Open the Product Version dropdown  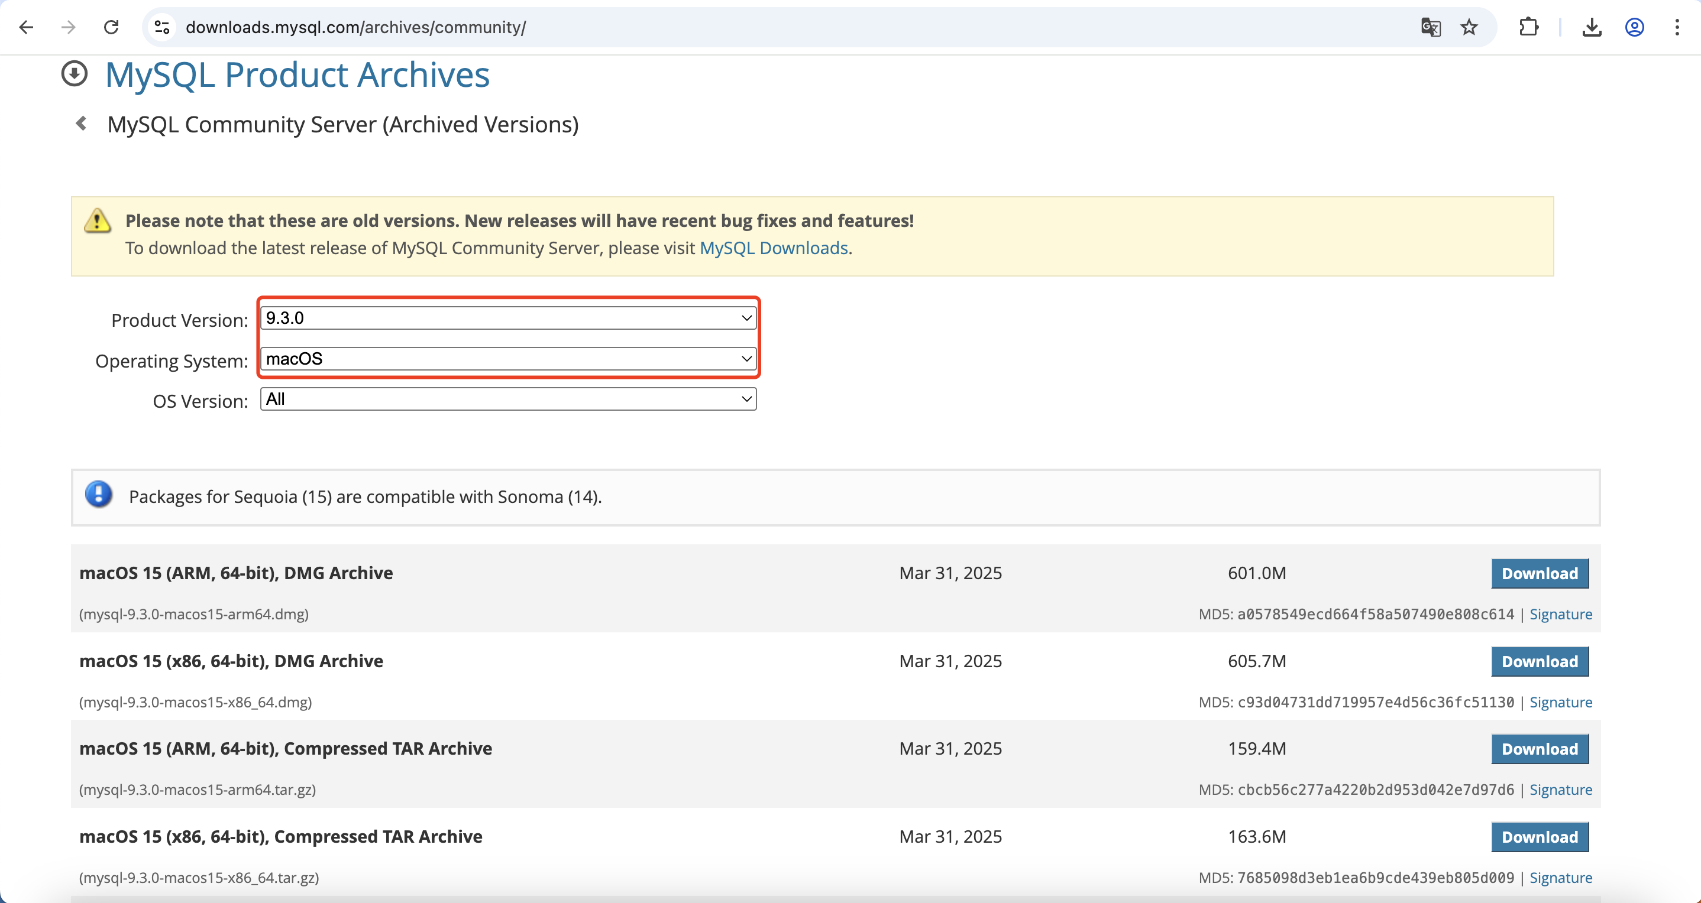pos(509,318)
